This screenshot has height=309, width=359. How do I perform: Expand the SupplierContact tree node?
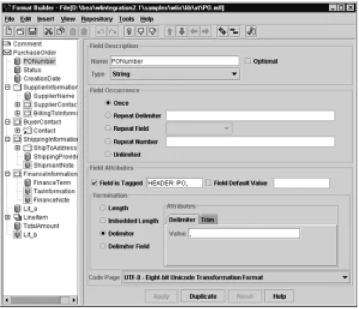pos(18,104)
